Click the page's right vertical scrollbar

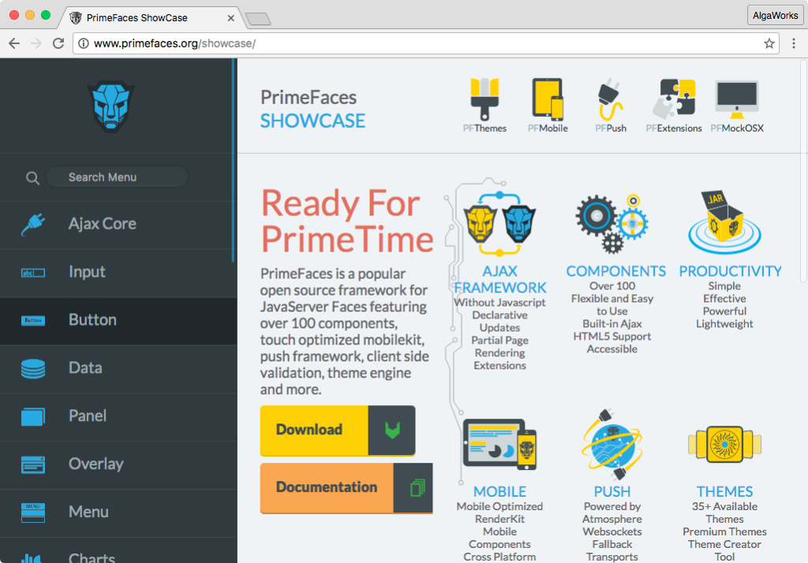[x=804, y=170]
